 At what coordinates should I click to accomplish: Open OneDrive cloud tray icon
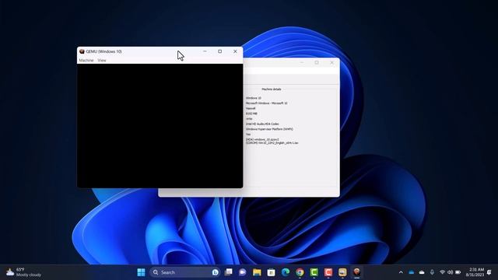pos(422,272)
